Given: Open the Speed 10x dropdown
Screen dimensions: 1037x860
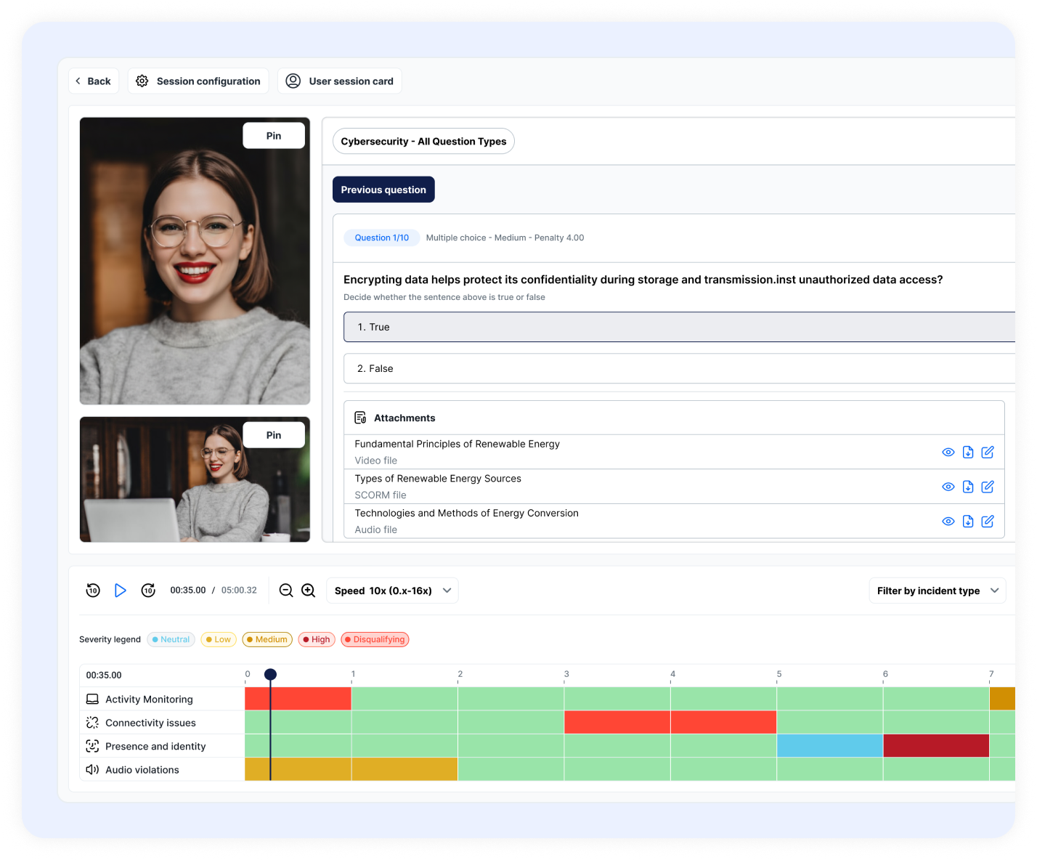Looking at the screenshot, I should click(x=392, y=591).
